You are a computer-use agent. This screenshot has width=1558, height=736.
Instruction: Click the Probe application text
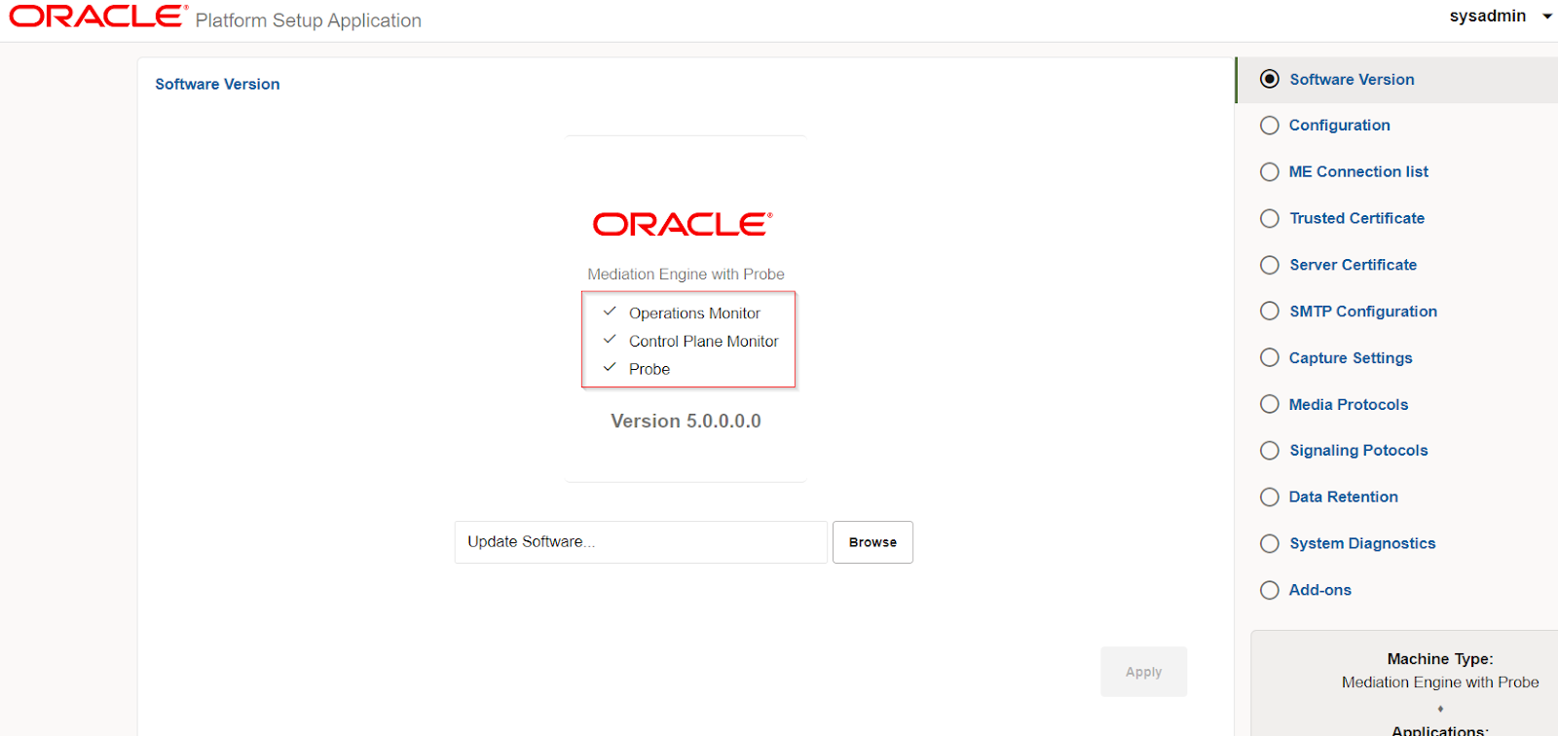(649, 370)
